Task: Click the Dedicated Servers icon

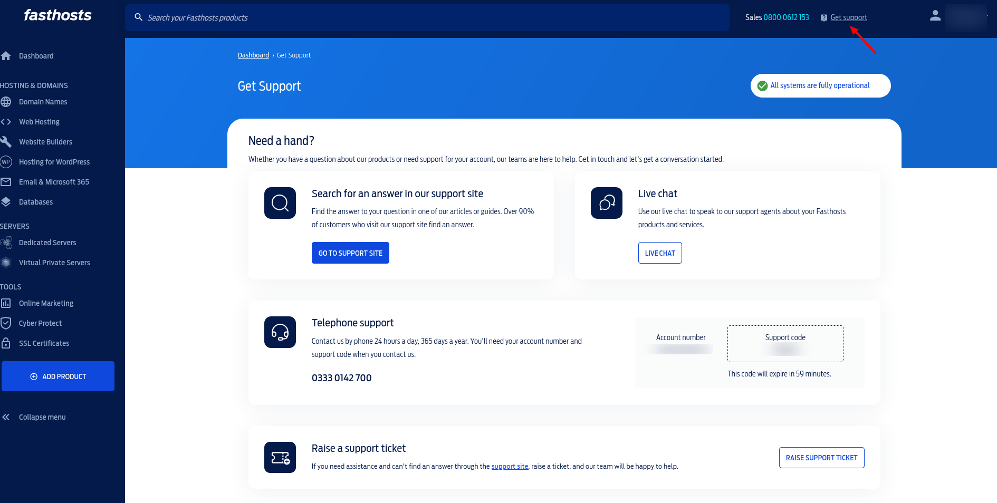Action: 6,243
